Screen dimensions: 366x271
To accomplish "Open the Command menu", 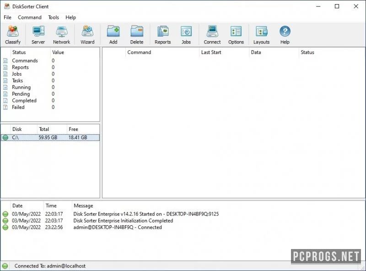I will 30,17.
